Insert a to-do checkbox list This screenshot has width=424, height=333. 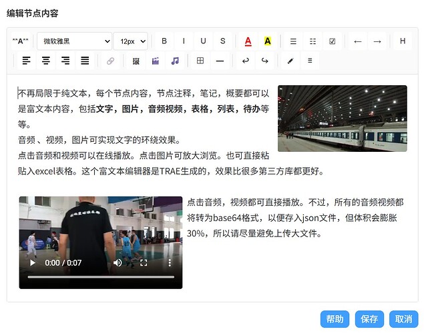click(333, 41)
